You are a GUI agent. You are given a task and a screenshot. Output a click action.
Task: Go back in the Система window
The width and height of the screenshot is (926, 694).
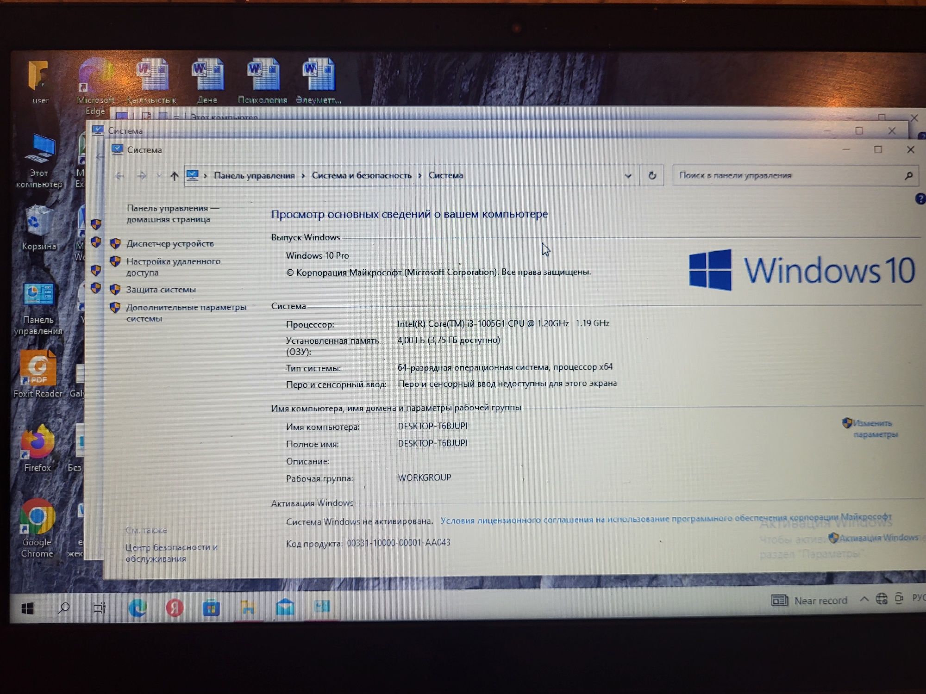click(x=119, y=176)
